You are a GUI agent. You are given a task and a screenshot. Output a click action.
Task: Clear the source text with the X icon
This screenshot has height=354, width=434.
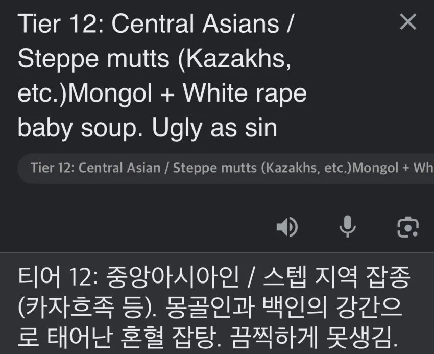(408, 21)
